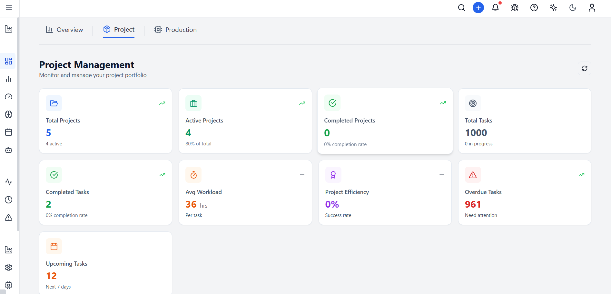
Task: Open the user profile icon
Action: [x=592, y=8]
